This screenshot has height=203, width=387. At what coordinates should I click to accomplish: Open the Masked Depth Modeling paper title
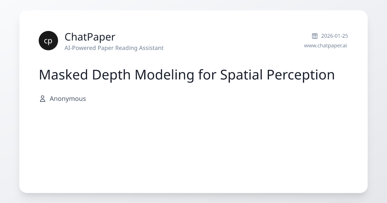(x=187, y=75)
